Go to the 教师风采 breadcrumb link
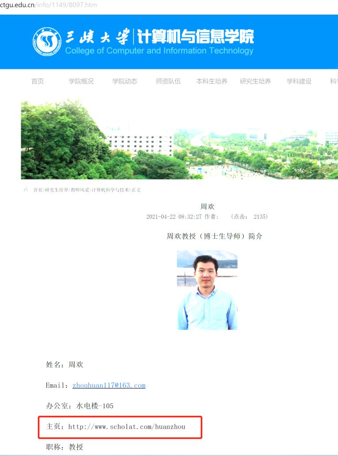Image resolution: width=338 pixels, height=456 pixels. tap(80, 190)
